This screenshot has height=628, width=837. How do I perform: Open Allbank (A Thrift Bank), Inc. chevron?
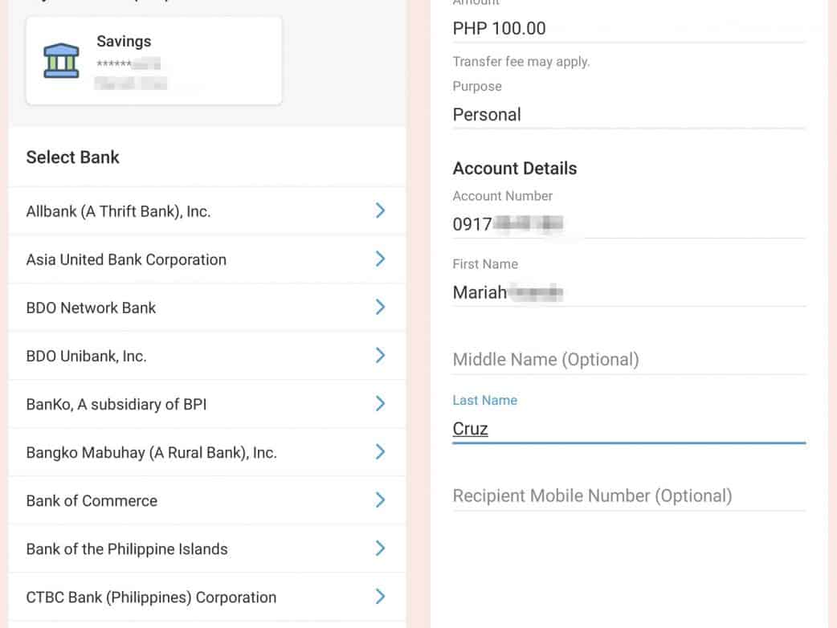click(380, 211)
